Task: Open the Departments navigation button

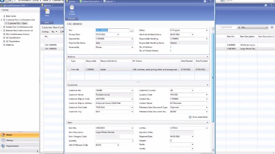Action: tap(12, 146)
